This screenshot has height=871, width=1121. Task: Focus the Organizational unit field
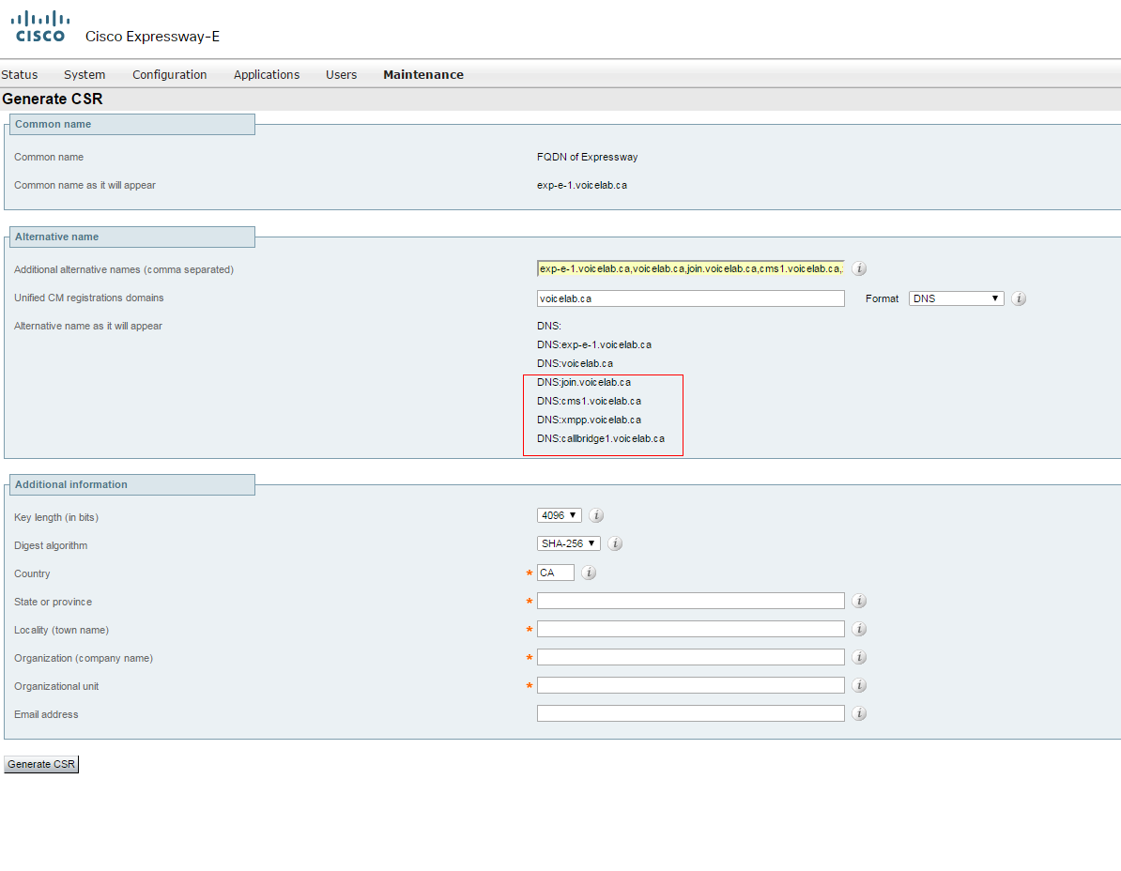tap(691, 685)
